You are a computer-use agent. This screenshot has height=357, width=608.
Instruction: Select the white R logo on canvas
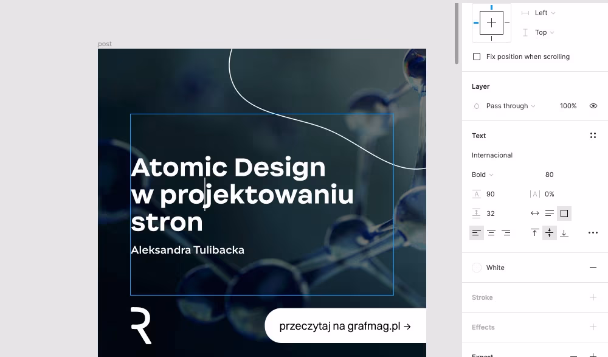click(x=141, y=325)
